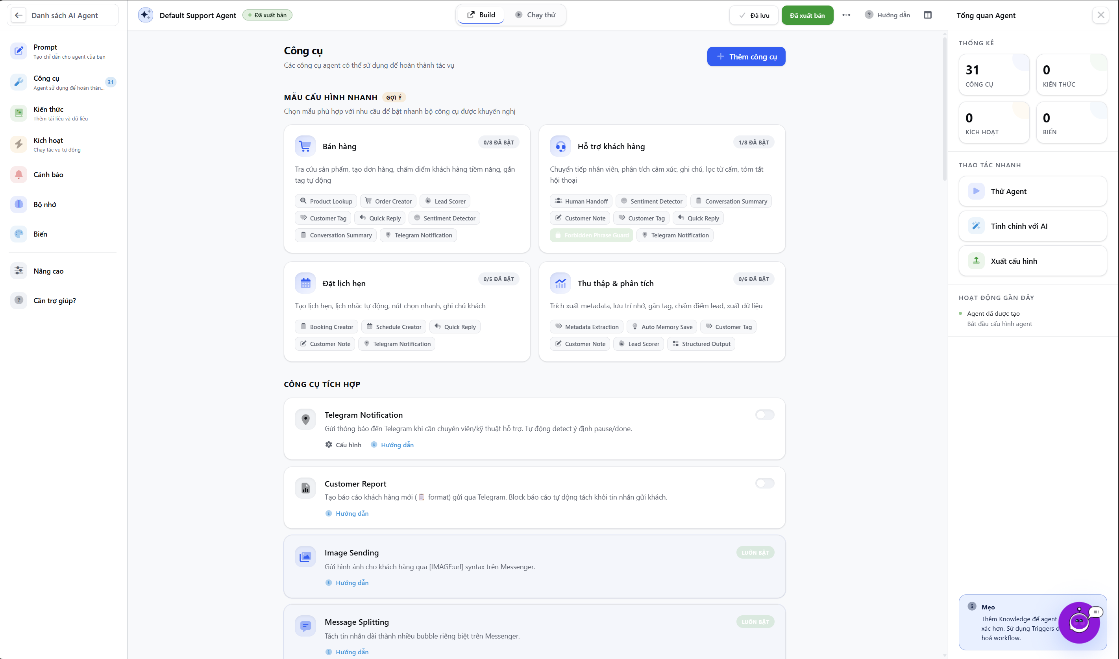Open Cảnh báo bell icon
The image size is (1119, 659).
18,174
